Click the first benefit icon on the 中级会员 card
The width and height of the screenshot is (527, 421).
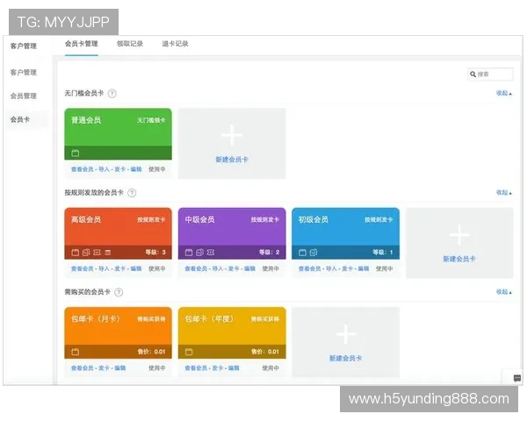pos(189,253)
